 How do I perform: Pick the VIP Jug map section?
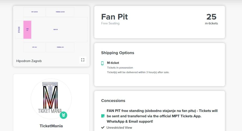(34, 47)
